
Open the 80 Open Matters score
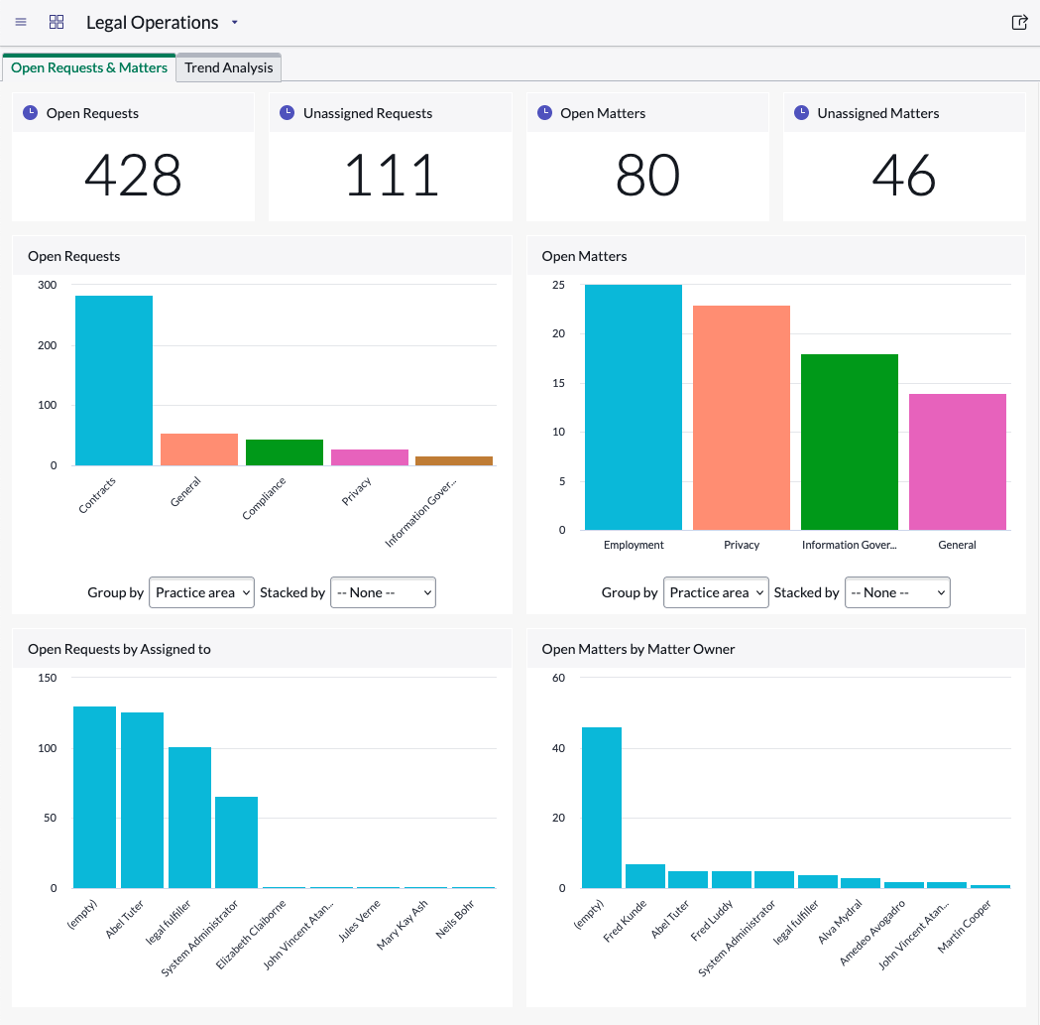[x=648, y=176]
